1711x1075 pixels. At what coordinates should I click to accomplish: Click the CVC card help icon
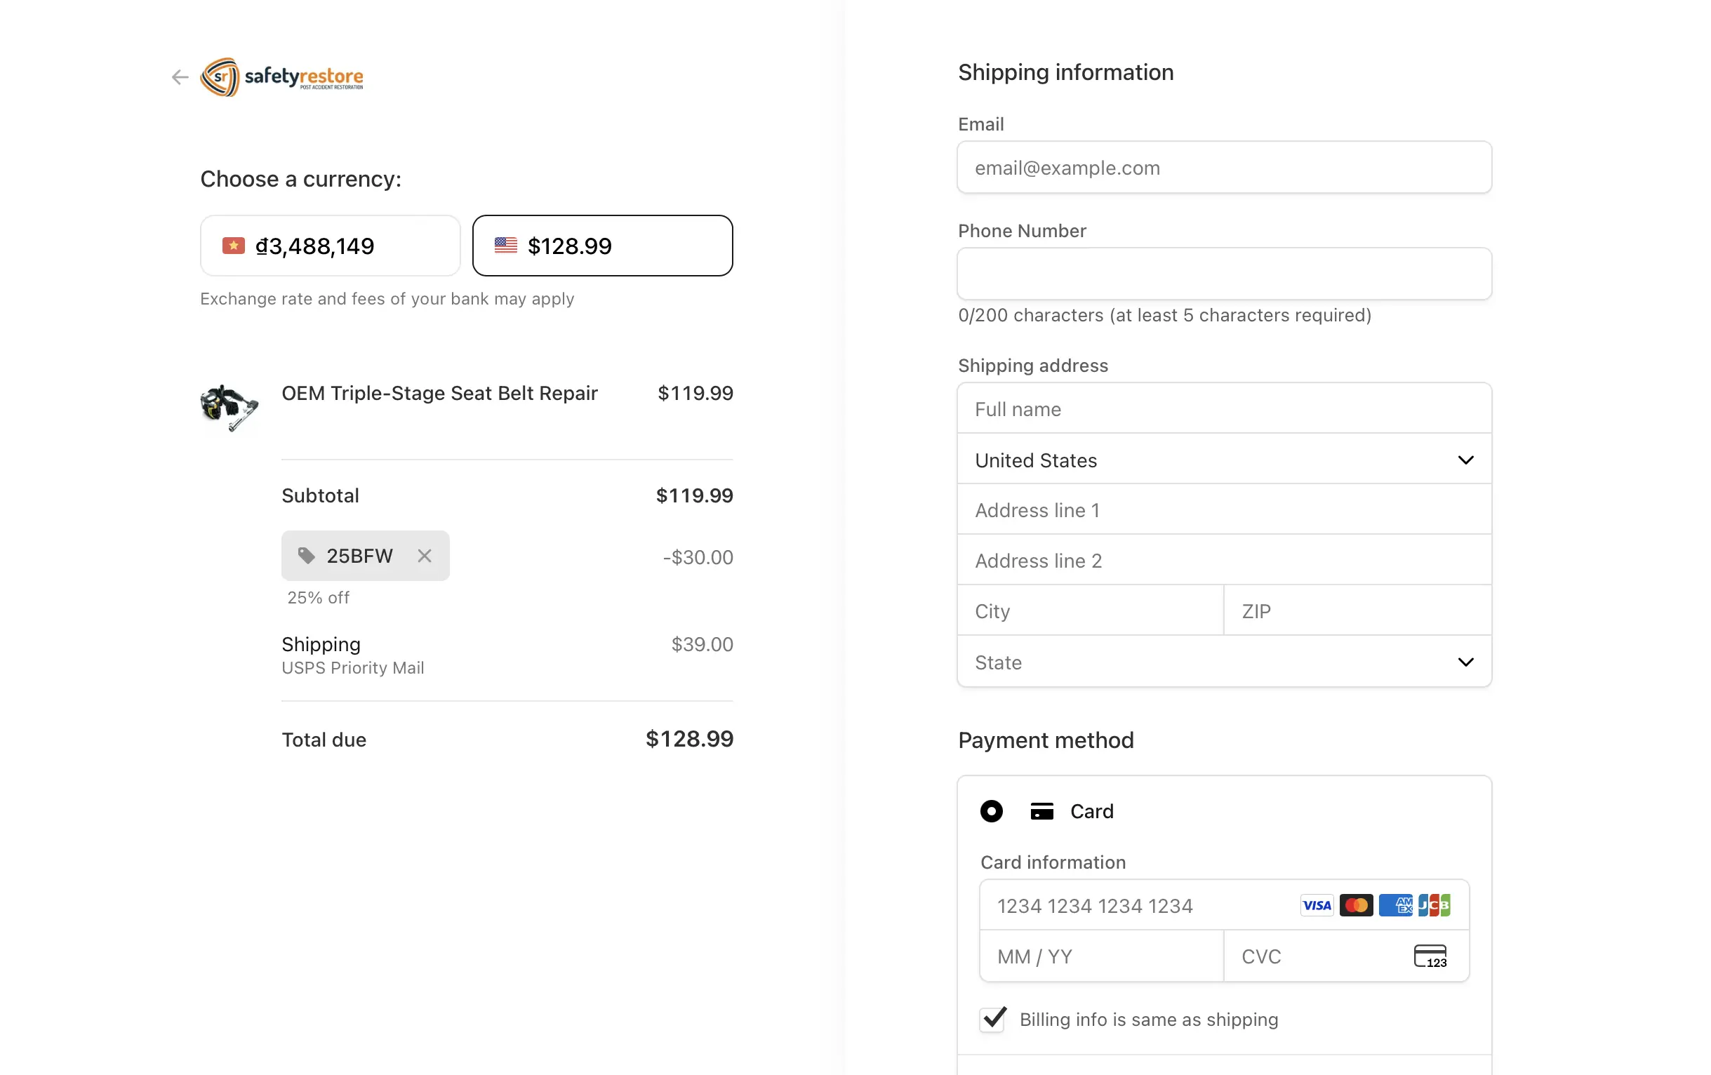tap(1430, 956)
